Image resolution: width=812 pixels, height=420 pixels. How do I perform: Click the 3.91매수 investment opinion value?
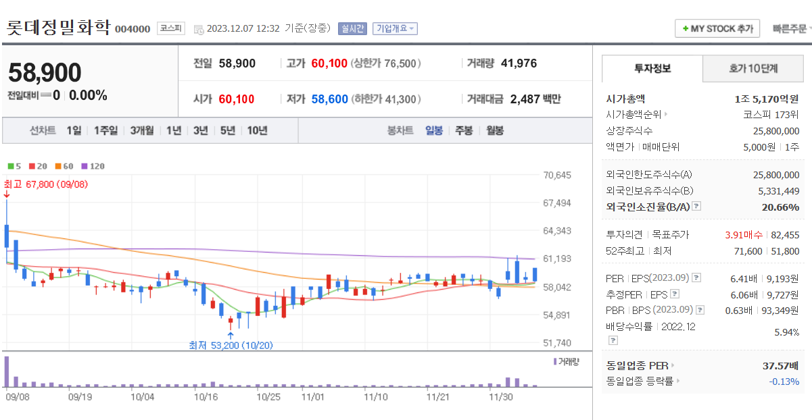click(743, 235)
